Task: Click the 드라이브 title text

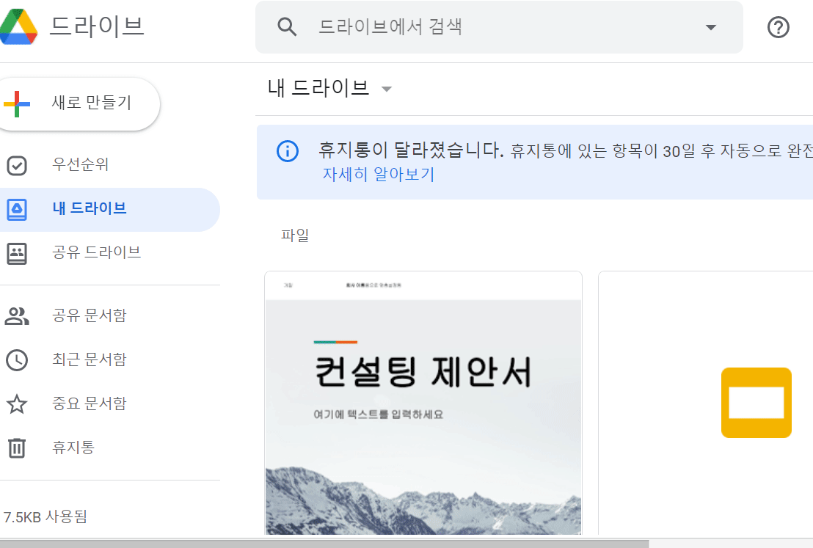Action: coord(97,26)
